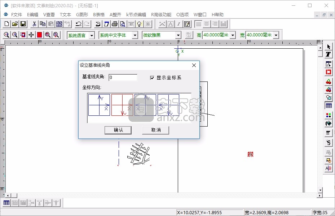Screen dimensions: 335x216
Task: Expand the 高 height 40.0000毫米 dropdown
Action: coord(233,35)
